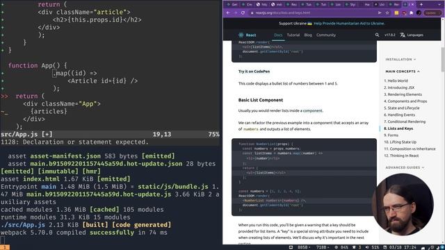This screenshot has height=250, width=445.
Task: Open '3. Rendering Elements' in sidebar
Action: (x=403, y=94)
